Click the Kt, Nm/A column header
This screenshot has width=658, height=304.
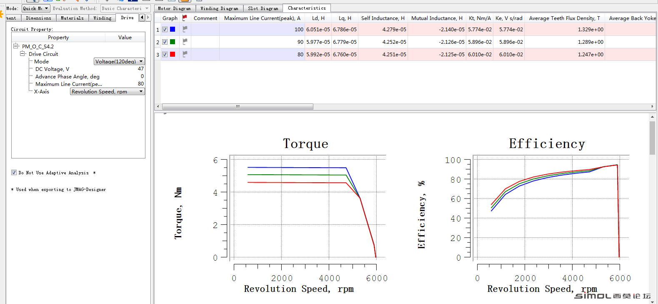(x=480, y=18)
